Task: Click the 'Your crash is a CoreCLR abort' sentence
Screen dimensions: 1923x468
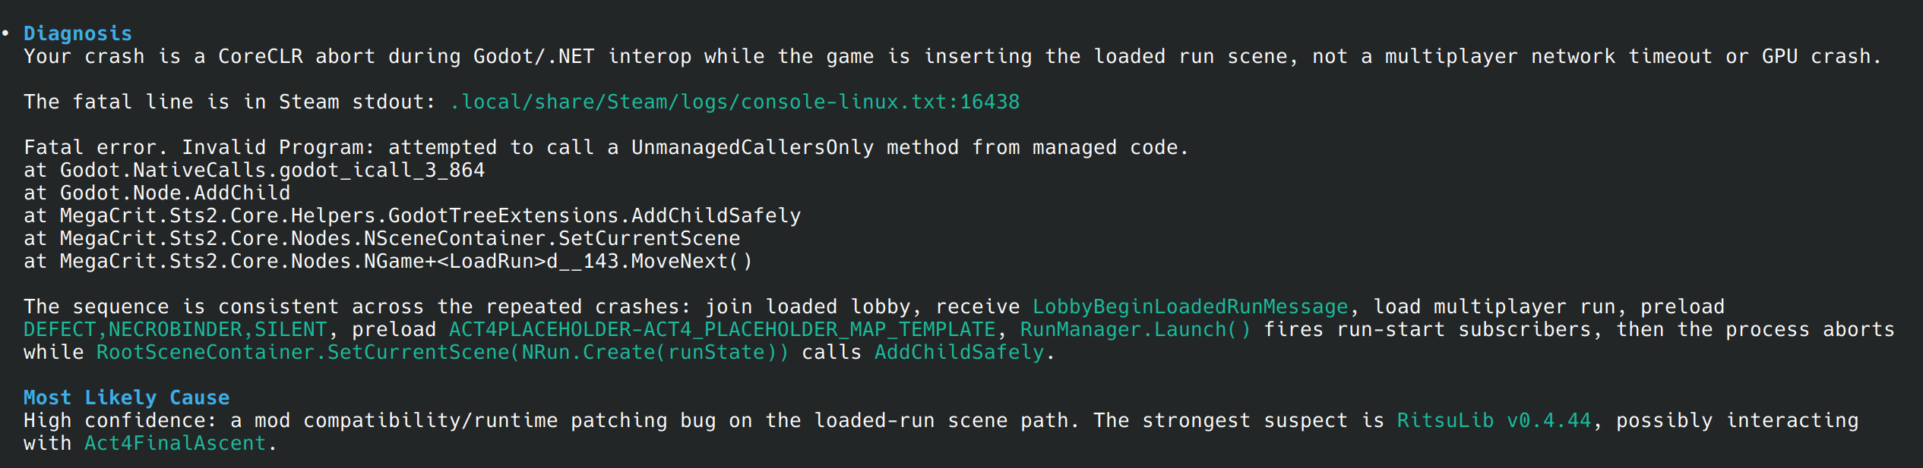Action: [x=953, y=56]
